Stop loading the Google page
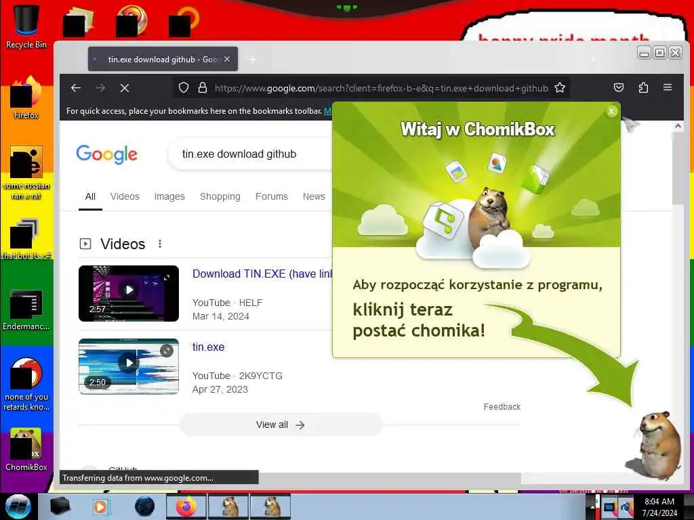The width and height of the screenshot is (694, 520). coord(125,88)
